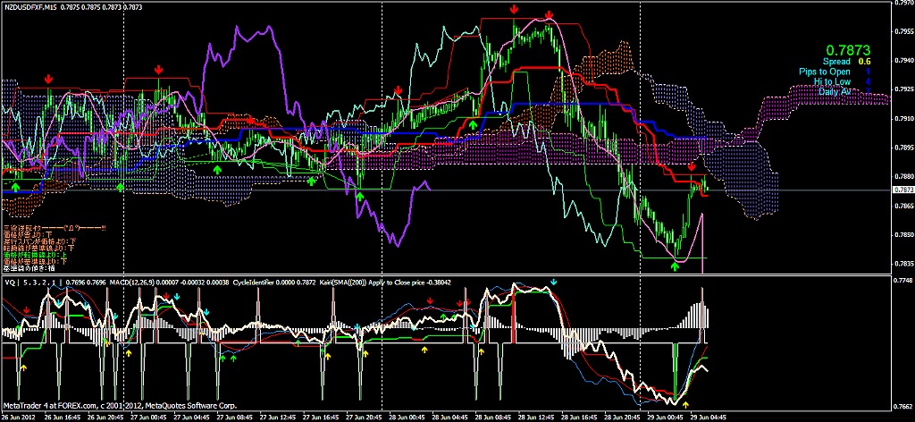Click the 26 Jun 16:45 time label
The image size is (915, 422).
(x=62, y=418)
